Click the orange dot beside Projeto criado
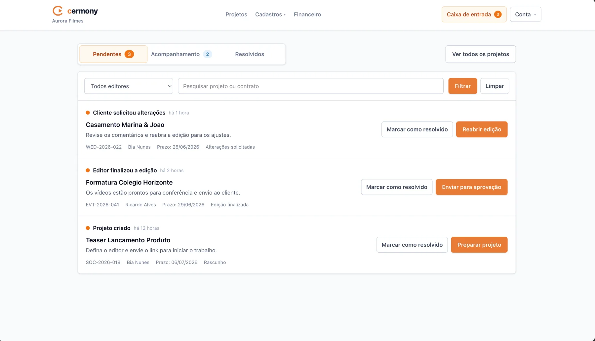 coord(88,228)
